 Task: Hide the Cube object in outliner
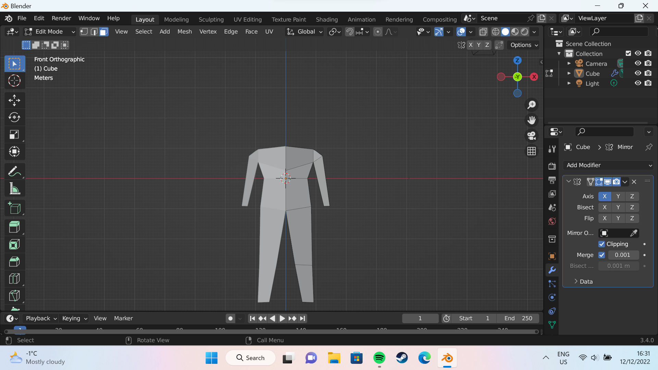tap(638, 73)
